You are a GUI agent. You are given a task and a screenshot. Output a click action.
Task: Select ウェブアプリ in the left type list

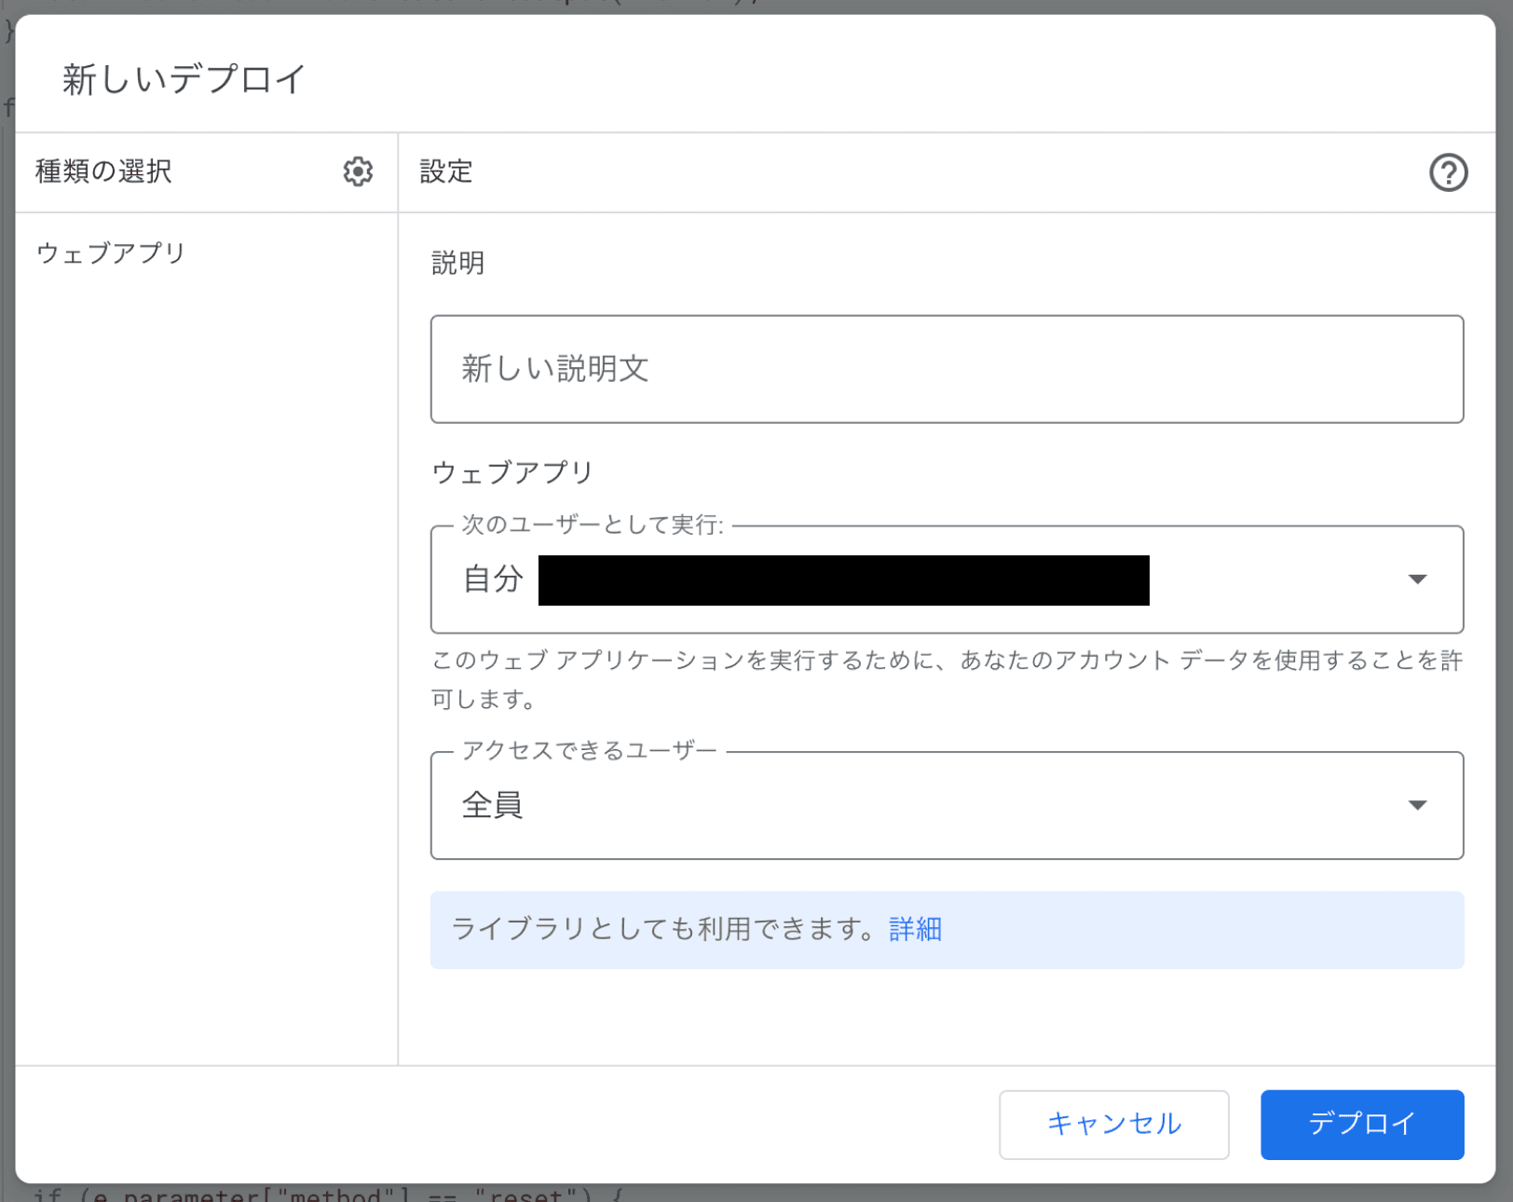pyautogui.click(x=111, y=253)
